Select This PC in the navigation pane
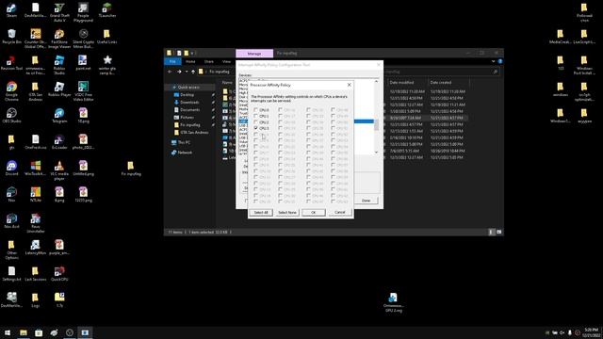This screenshot has width=603, height=339. pyautogui.click(x=184, y=142)
